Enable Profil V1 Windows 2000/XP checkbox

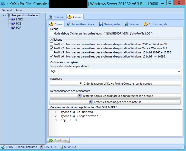(x=51, y=44)
